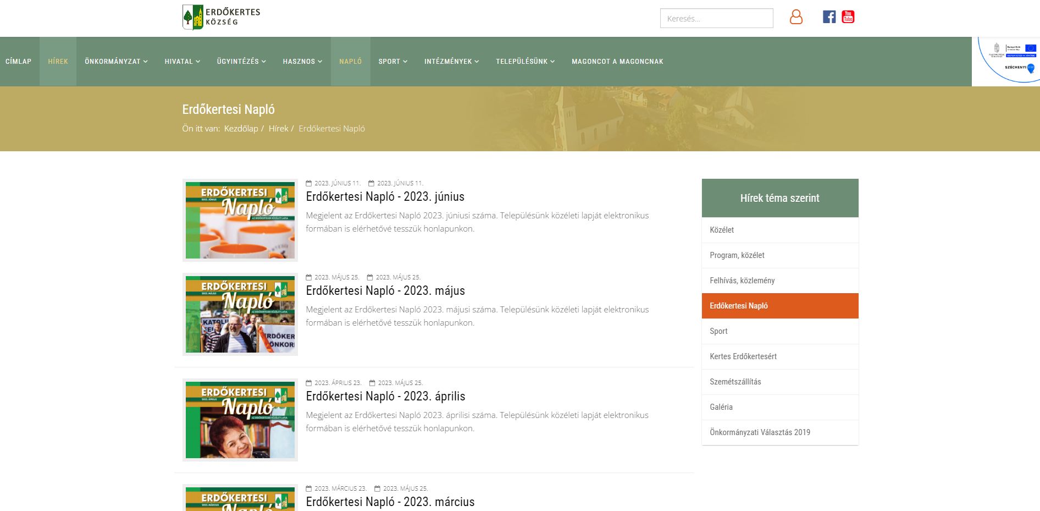Expand the Intézmények dropdown menu
Screen dimensions: 1040x511
(451, 62)
